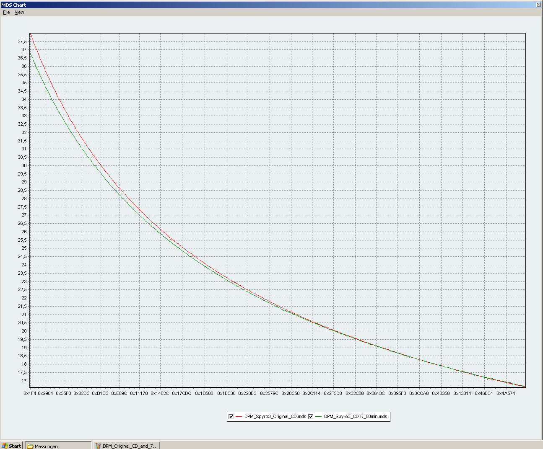Click the DPM_Spyro3_CD-R_80min.mds legend label
The image size is (543, 449).
point(356,416)
